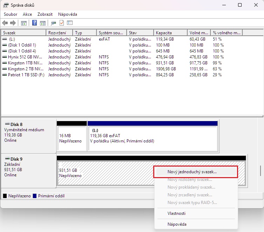Click the blue Primární oddíl legend swatch
The height and width of the screenshot is (232, 264).
coord(35,196)
